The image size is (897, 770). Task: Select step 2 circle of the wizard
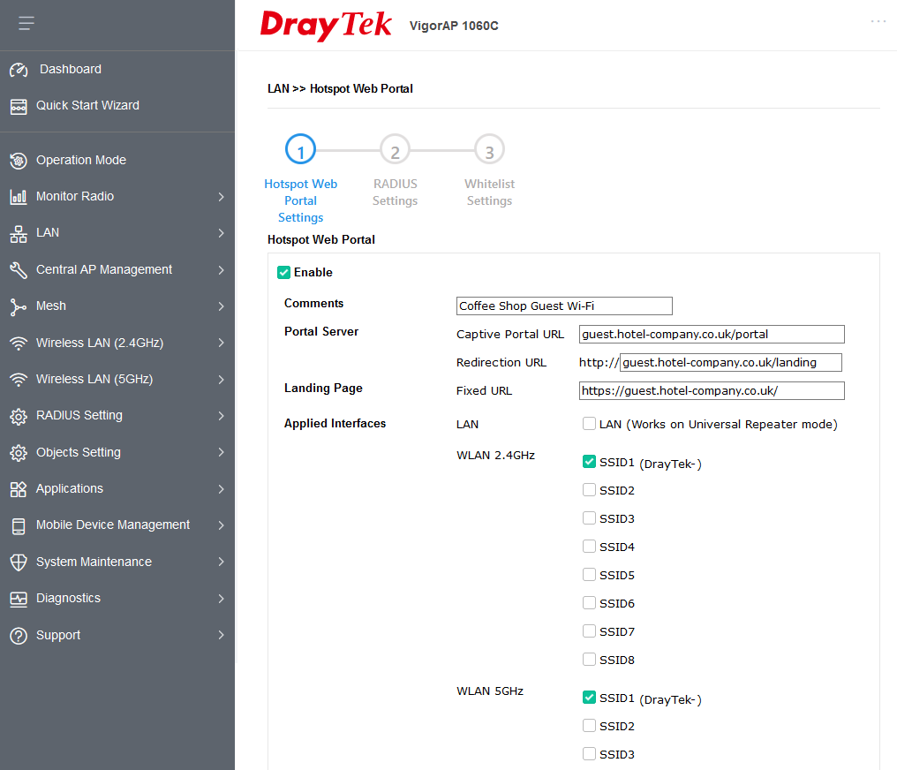pyautogui.click(x=395, y=150)
